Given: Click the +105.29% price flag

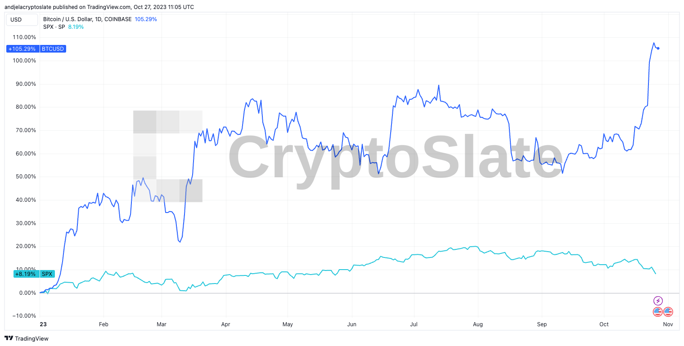Looking at the screenshot, I should point(22,49).
